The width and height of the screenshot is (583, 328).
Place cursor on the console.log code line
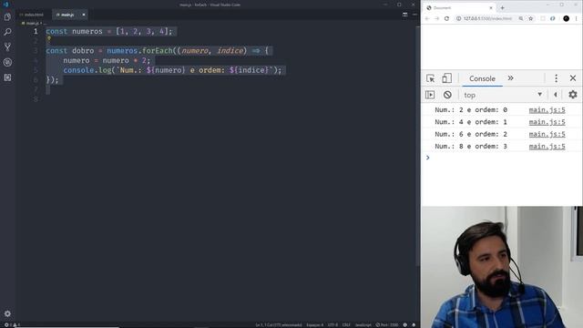[x=172, y=70]
